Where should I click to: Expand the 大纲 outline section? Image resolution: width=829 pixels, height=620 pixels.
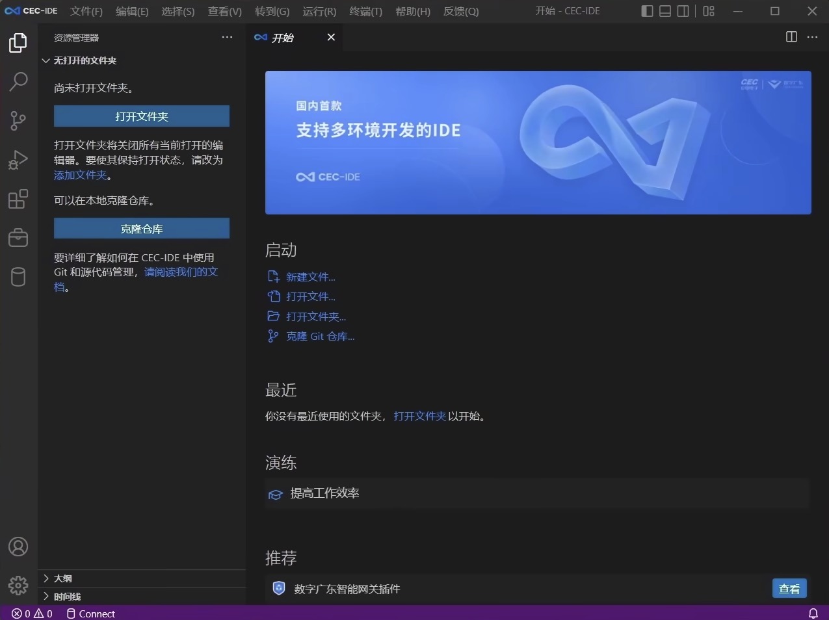pyautogui.click(x=62, y=578)
